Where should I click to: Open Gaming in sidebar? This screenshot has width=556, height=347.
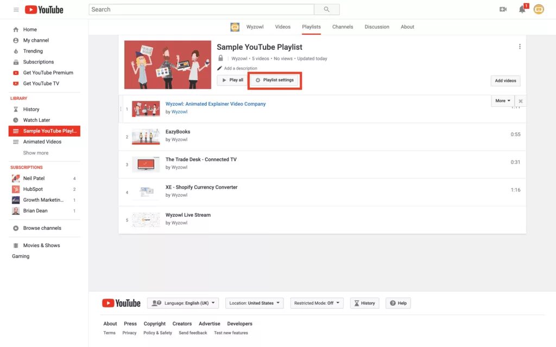(21, 256)
